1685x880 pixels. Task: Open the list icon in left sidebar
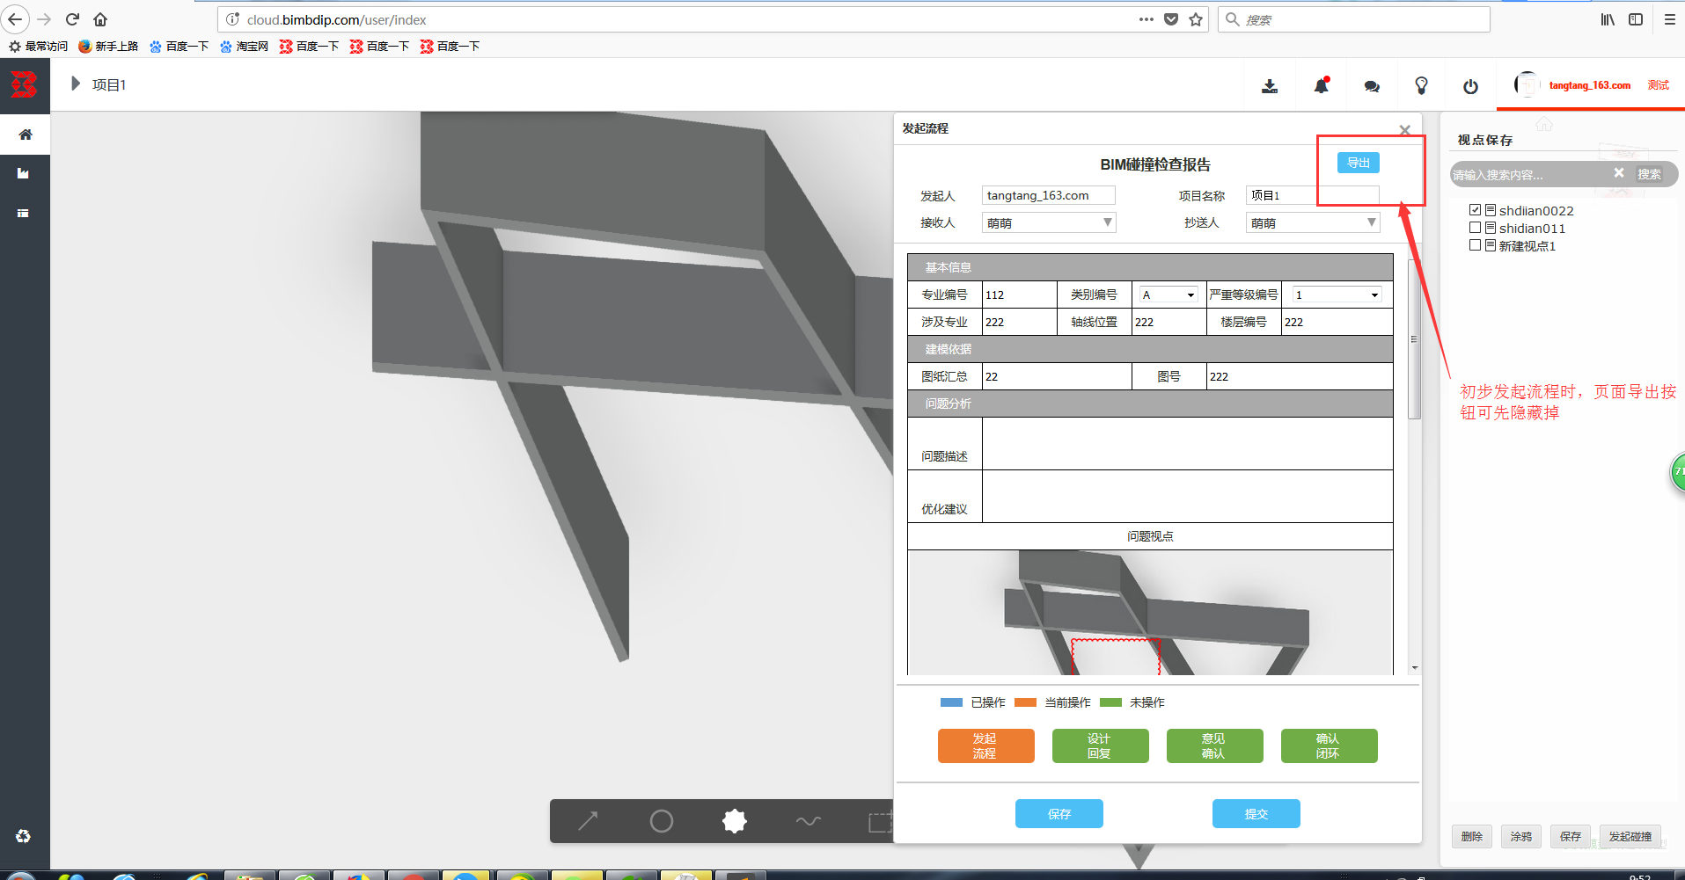24,213
